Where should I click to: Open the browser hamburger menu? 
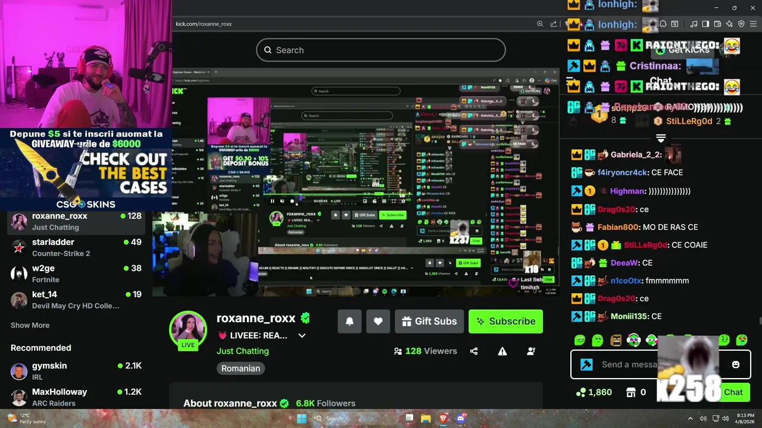click(754, 24)
